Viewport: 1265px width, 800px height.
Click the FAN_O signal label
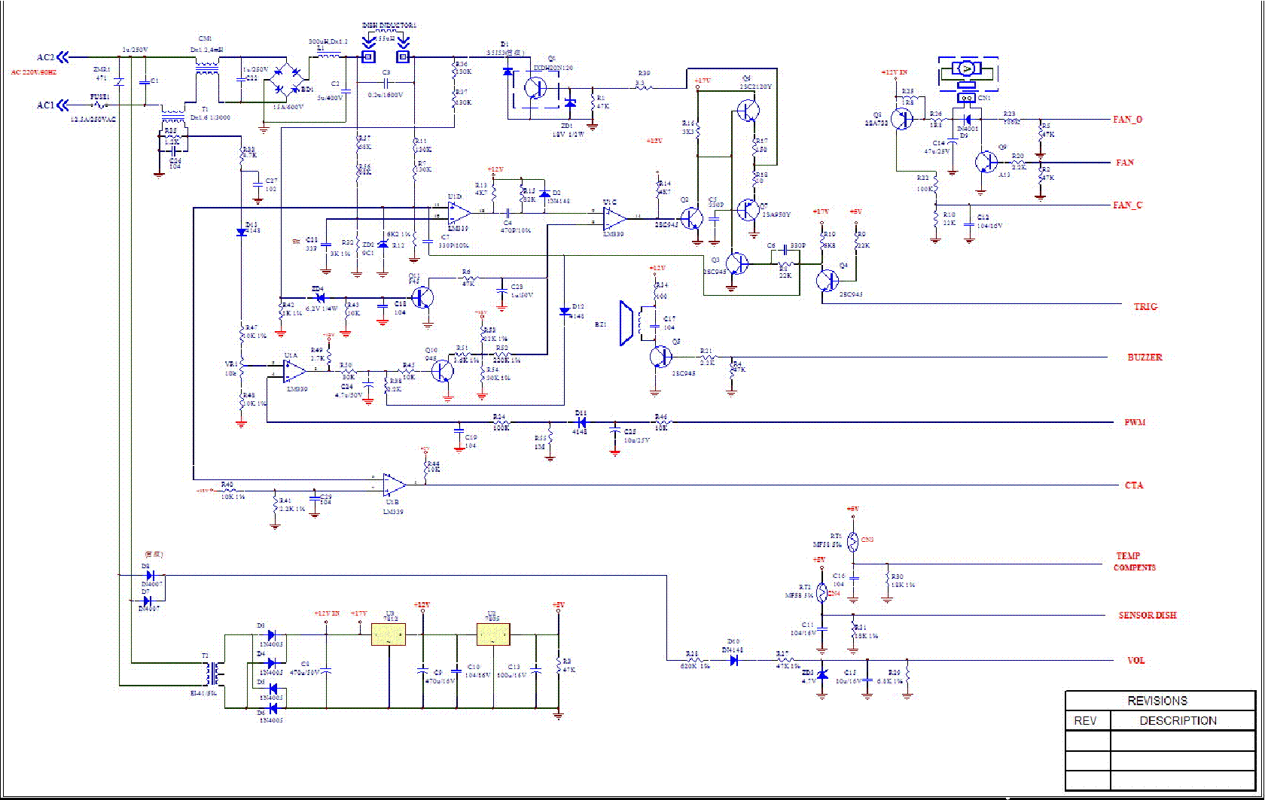(1128, 120)
